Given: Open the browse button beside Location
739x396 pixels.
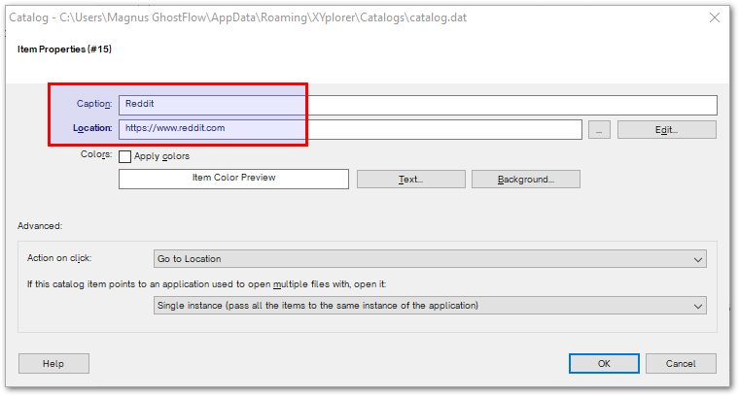Looking at the screenshot, I should 599,130.
